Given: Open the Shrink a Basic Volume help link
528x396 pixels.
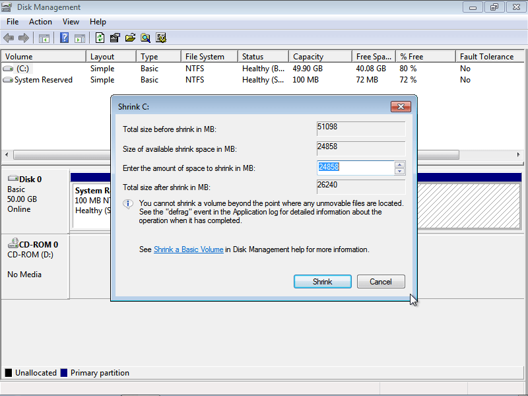Looking at the screenshot, I should [188, 249].
